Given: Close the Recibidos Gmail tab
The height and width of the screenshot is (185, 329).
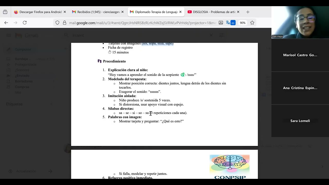Looking at the screenshot, I should tap(123, 12).
